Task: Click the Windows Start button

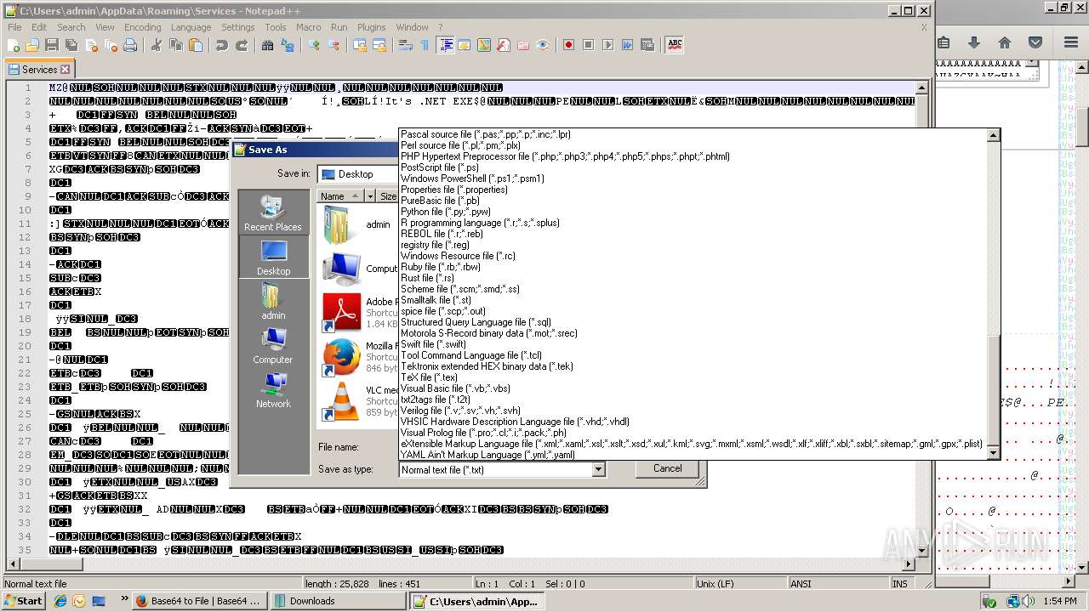Action: [x=23, y=601]
